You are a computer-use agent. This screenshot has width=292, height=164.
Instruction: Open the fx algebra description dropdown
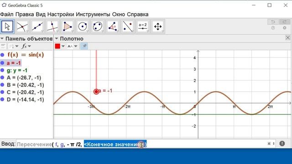pos(26,46)
